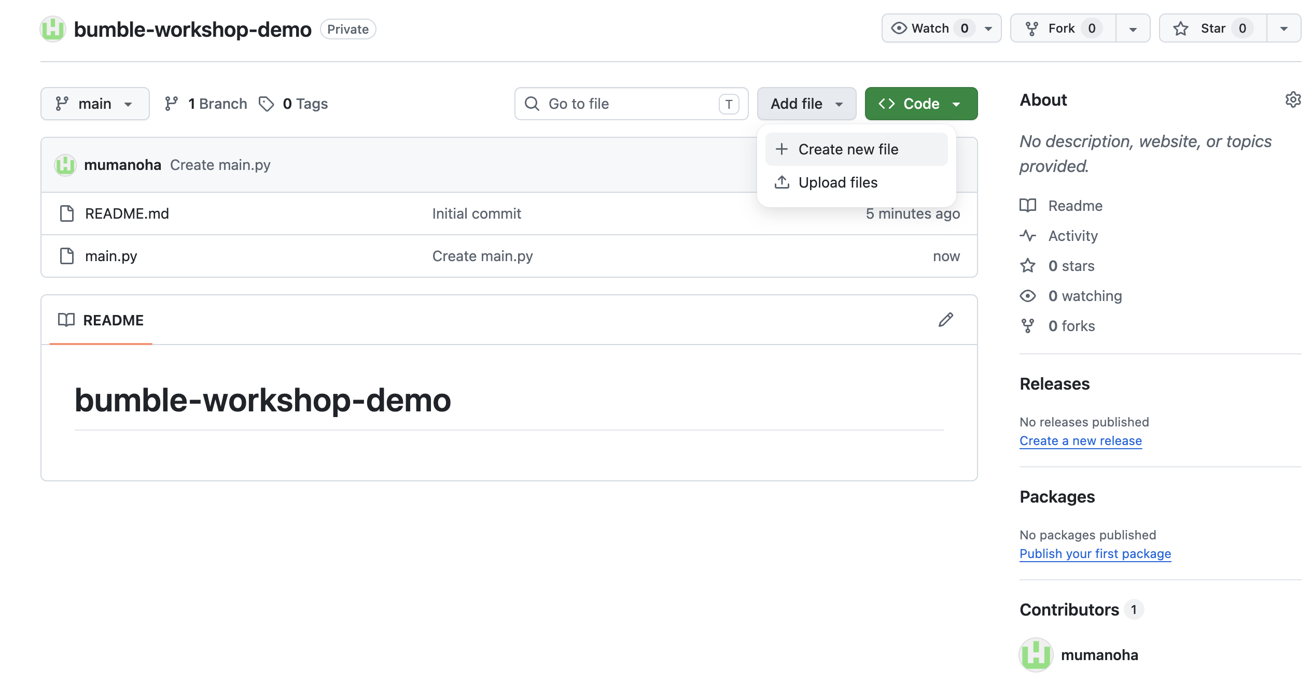
Task: Expand the Fork options arrow
Action: click(1133, 28)
